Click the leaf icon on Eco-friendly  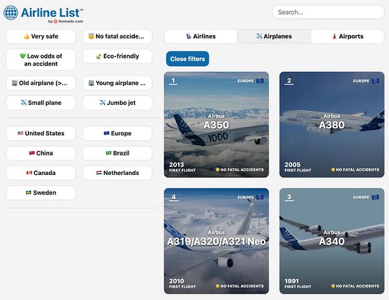tap(99, 56)
